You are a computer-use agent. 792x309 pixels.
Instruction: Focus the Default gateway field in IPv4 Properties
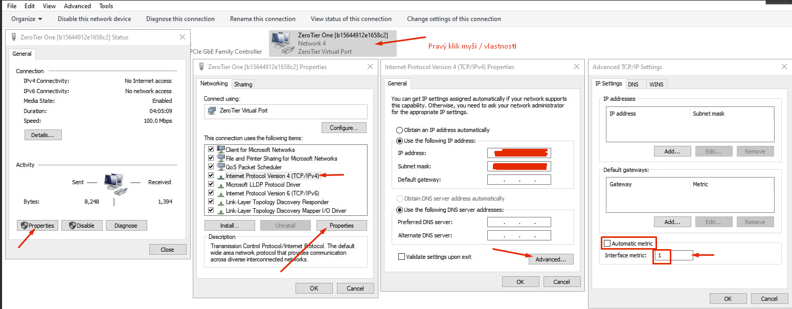pos(519,180)
